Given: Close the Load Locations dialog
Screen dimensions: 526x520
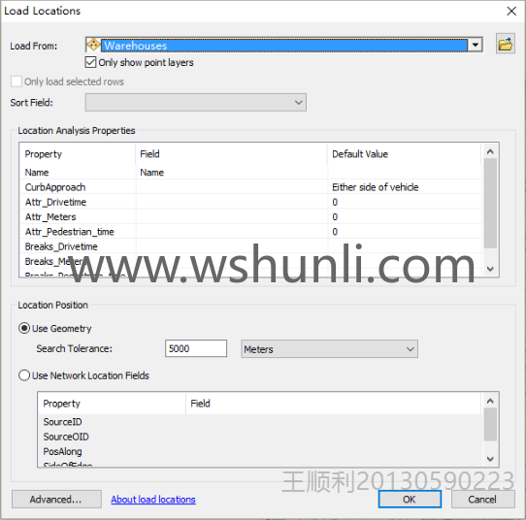Looking at the screenshot, I should [511, 11].
